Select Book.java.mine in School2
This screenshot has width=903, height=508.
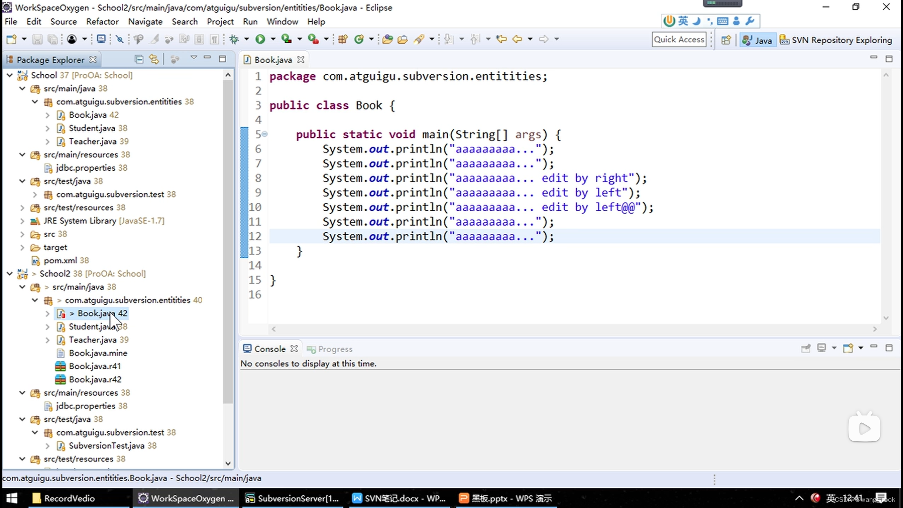coord(98,353)
